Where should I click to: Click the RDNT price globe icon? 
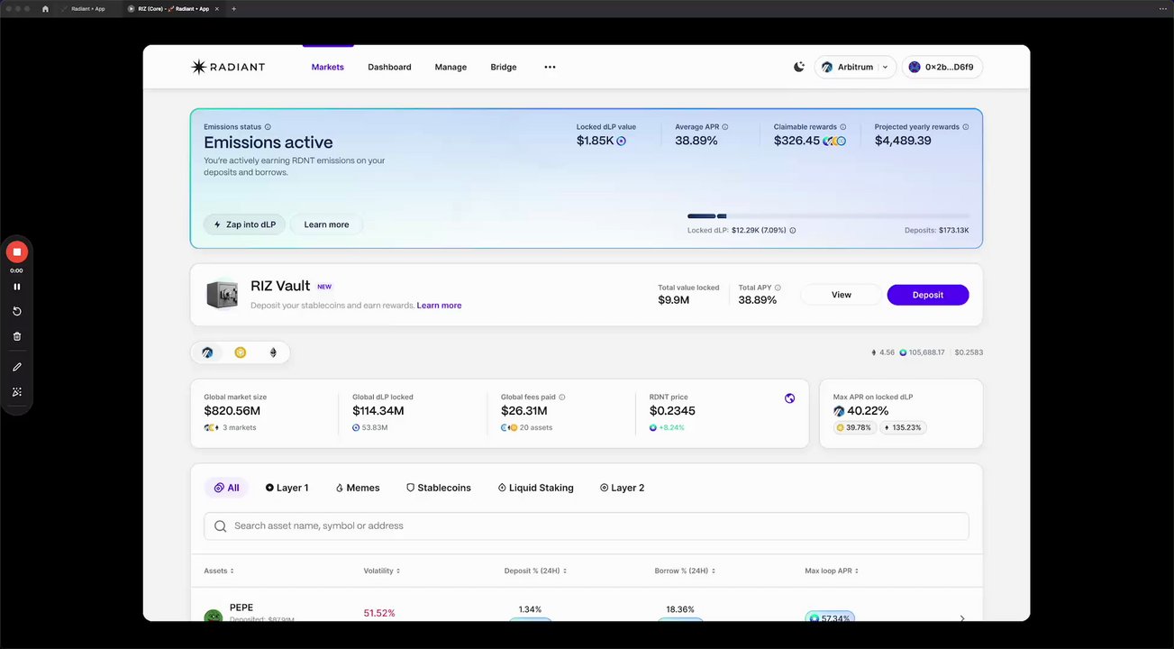pyautogui.click(x=789, y=398)
